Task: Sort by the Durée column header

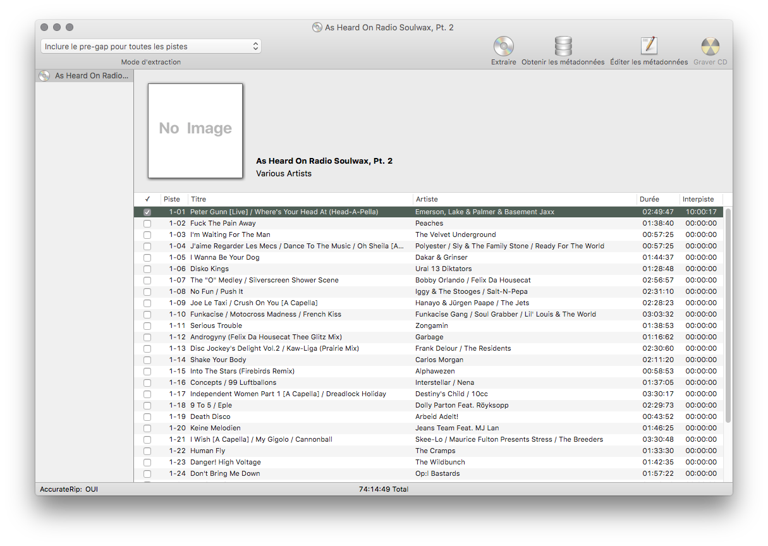Action: click(x=659, y=199)
